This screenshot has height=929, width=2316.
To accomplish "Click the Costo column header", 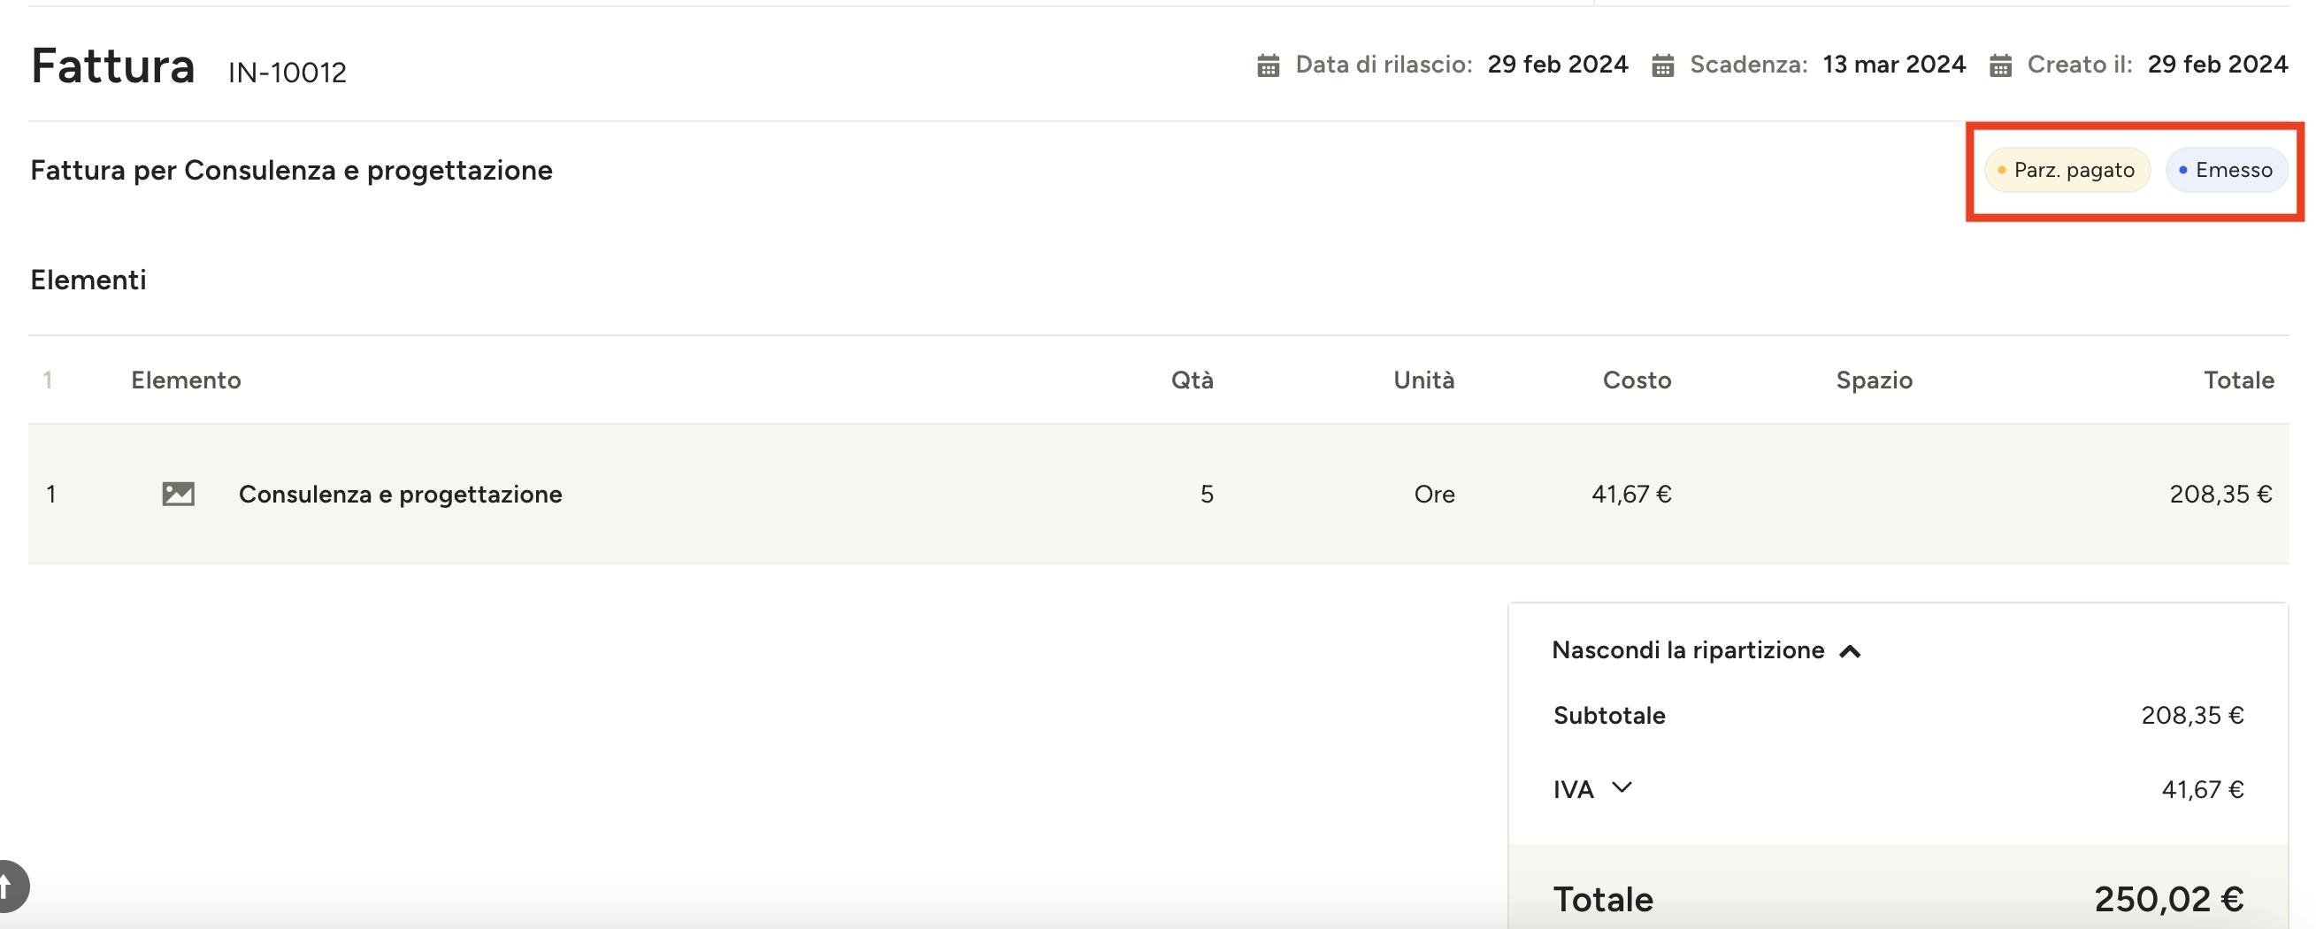I will click(x=1637, y=380).
